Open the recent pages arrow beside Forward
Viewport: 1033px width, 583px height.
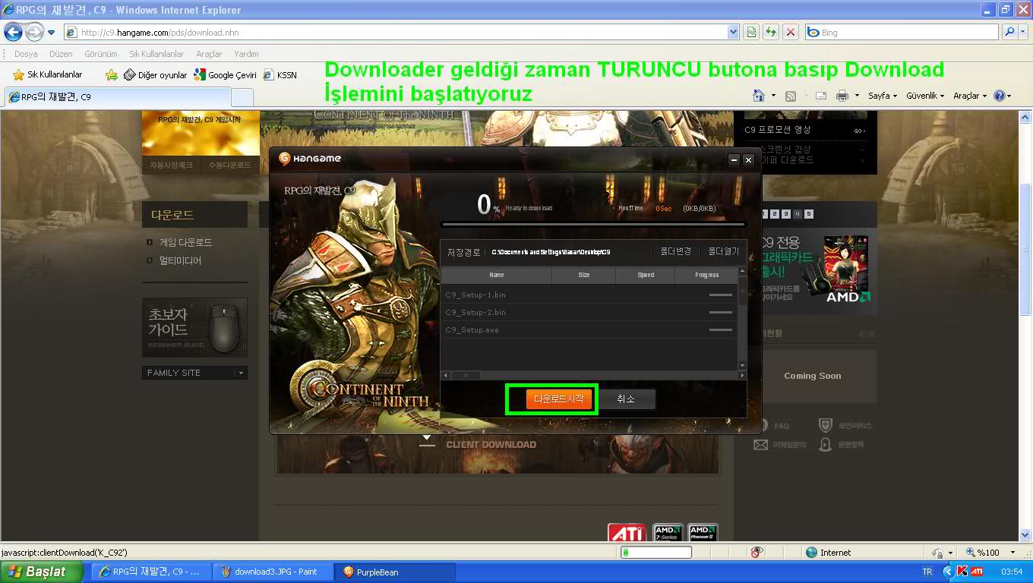52,33
